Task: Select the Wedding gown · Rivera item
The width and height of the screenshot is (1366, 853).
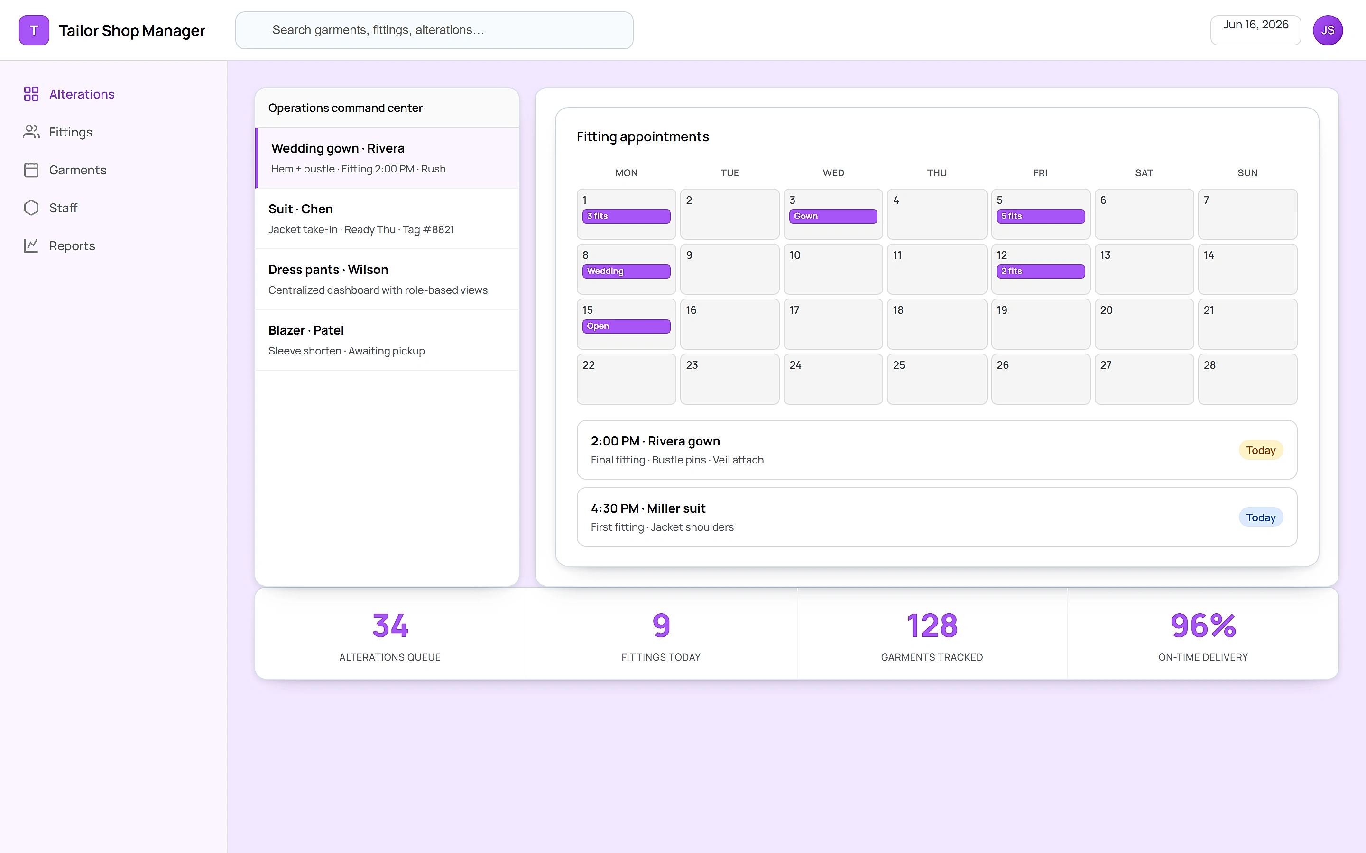Action: [387, 158]
